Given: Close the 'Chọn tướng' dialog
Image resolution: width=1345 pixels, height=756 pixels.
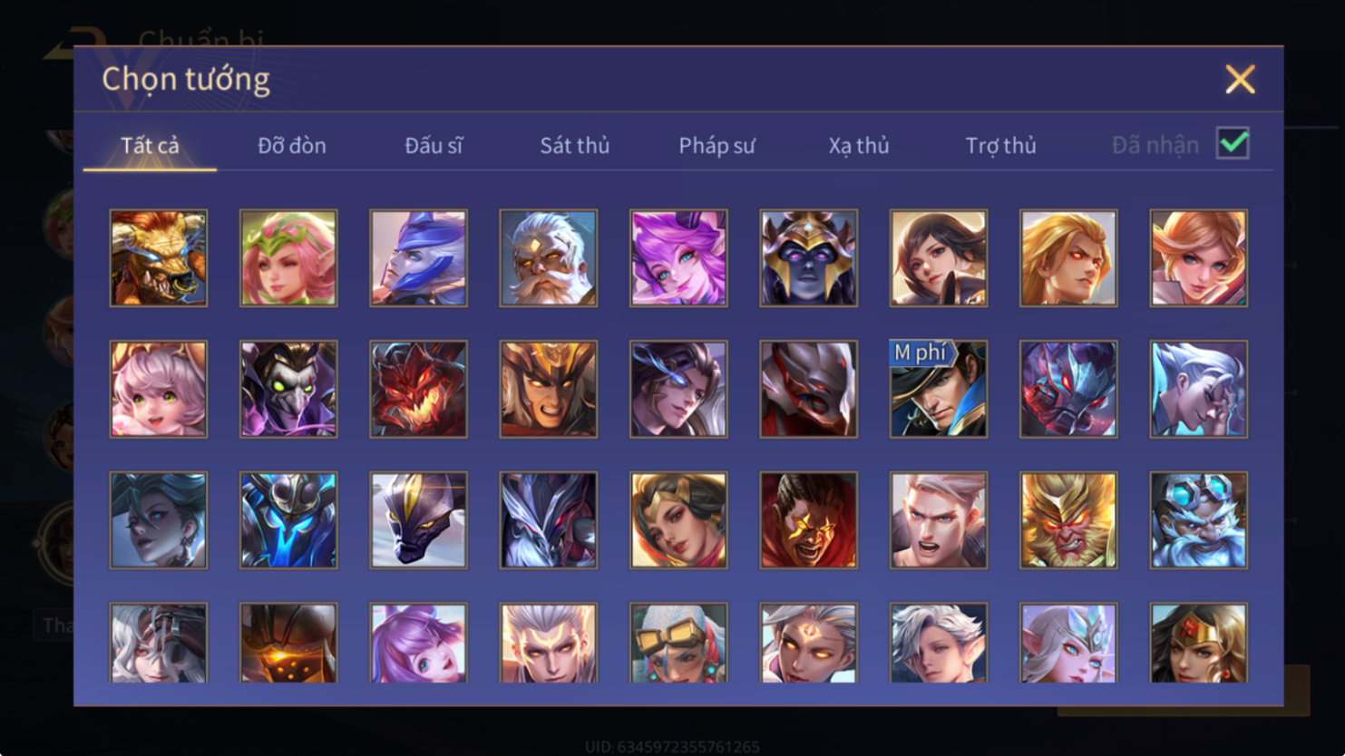Looking at the screenshot, I should 1240,79.
